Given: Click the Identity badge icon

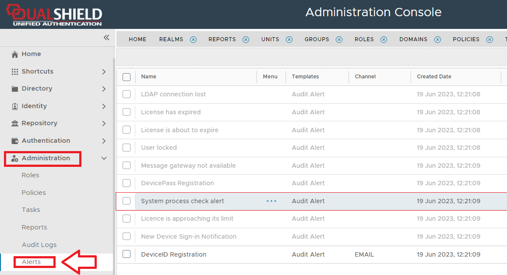Looking at the screenshot, I should point(15,106).
